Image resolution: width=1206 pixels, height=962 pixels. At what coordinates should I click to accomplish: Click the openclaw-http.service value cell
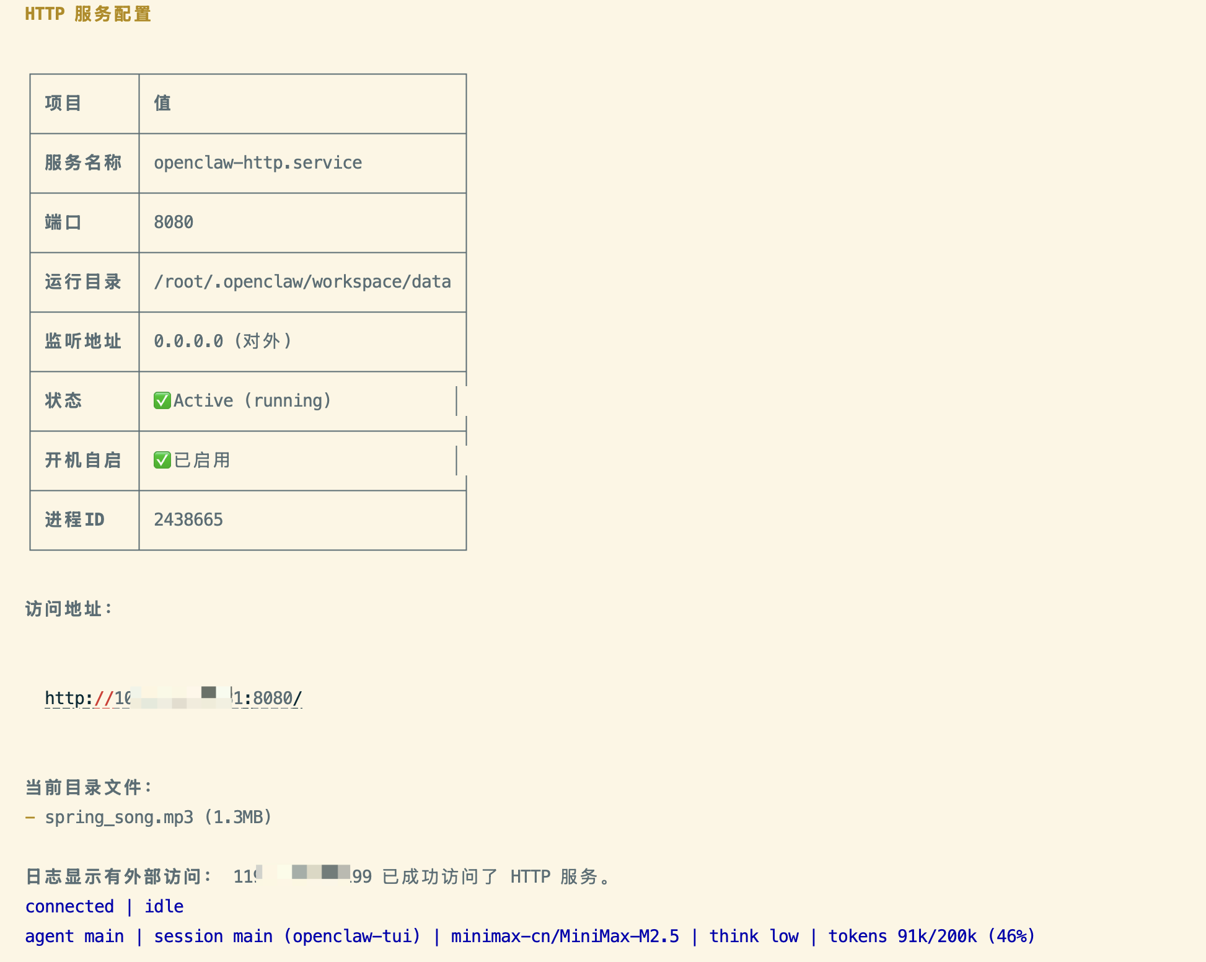click(257, 162)
